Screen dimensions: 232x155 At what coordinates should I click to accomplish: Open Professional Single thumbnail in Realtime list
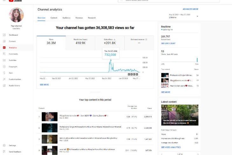[165, 75]
